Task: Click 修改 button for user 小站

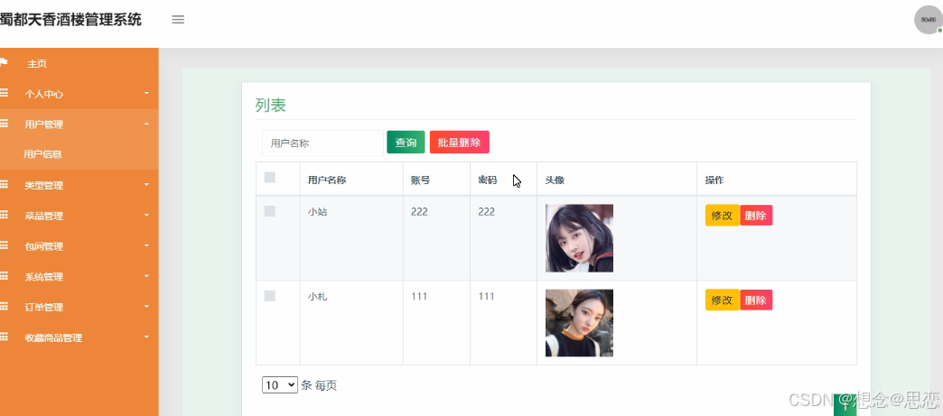Action: pyautogui.click(x=723, y=215)
